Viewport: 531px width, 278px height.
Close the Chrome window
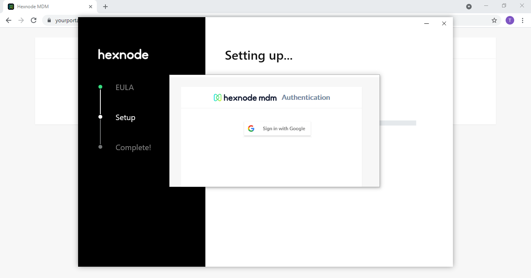(x=522, y=5)
